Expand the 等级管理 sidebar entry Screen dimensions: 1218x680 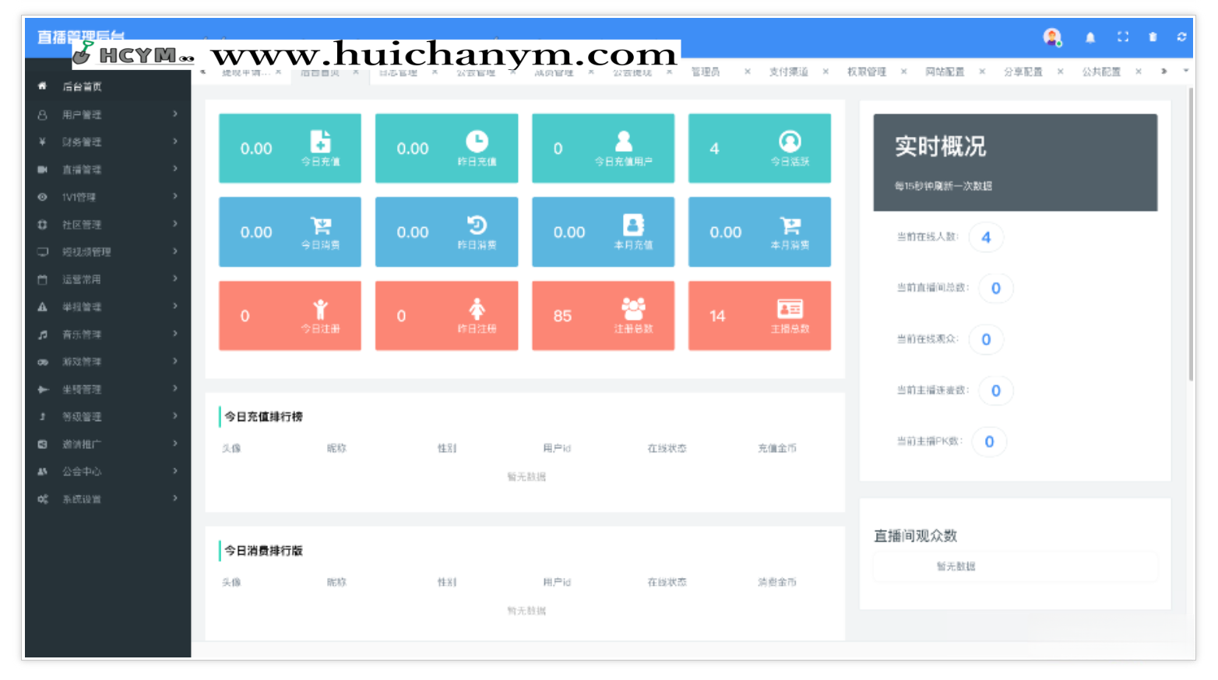point(81,416)
